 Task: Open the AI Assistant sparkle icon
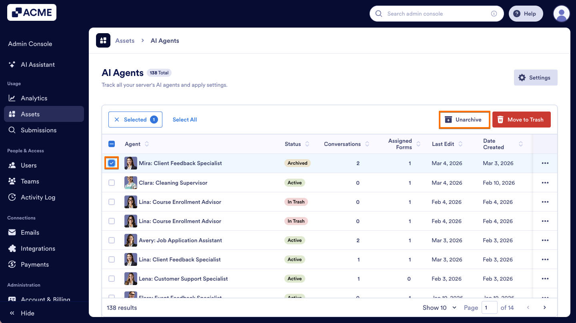pos(13,64)
